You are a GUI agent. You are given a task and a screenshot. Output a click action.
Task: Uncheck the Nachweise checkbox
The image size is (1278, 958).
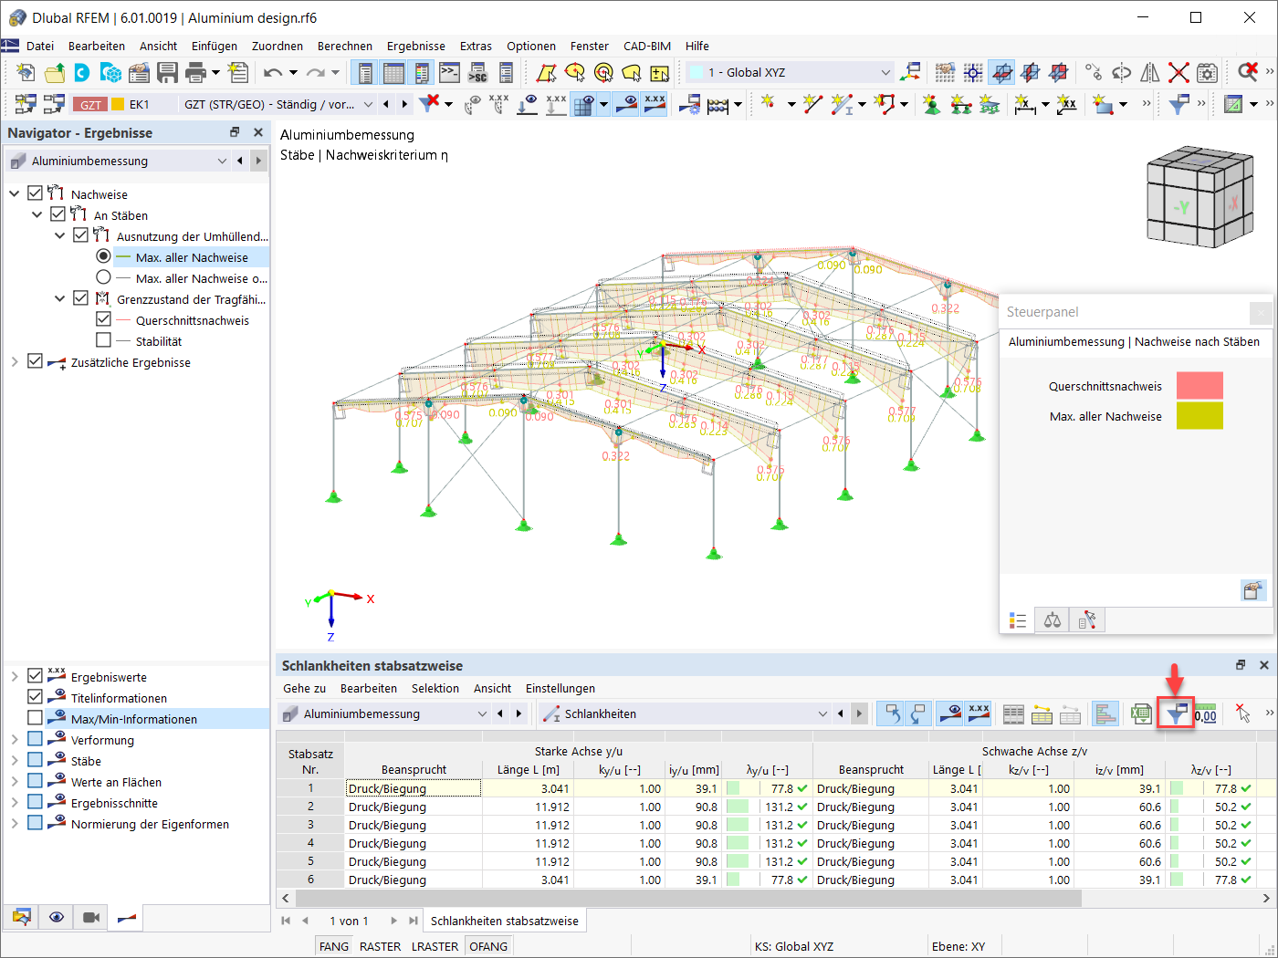(36, 193)
